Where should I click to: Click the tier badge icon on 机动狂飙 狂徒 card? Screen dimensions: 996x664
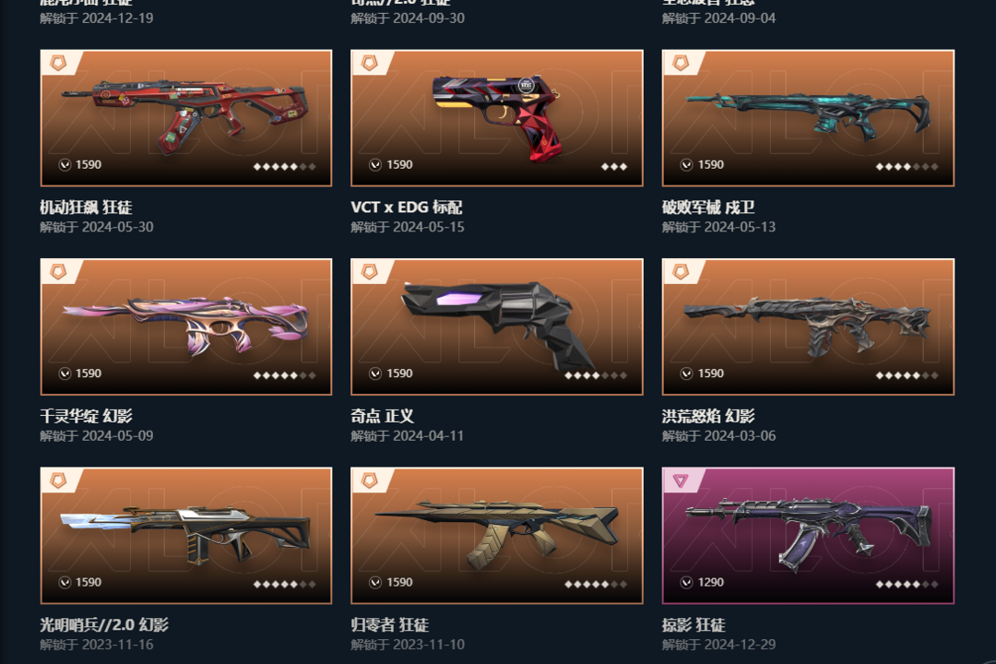pyautogui.click(x=58, y=63)
